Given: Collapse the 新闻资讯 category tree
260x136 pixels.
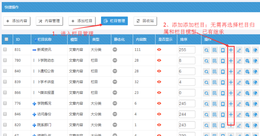Looking at the screenshot, I should pos(34,50).
